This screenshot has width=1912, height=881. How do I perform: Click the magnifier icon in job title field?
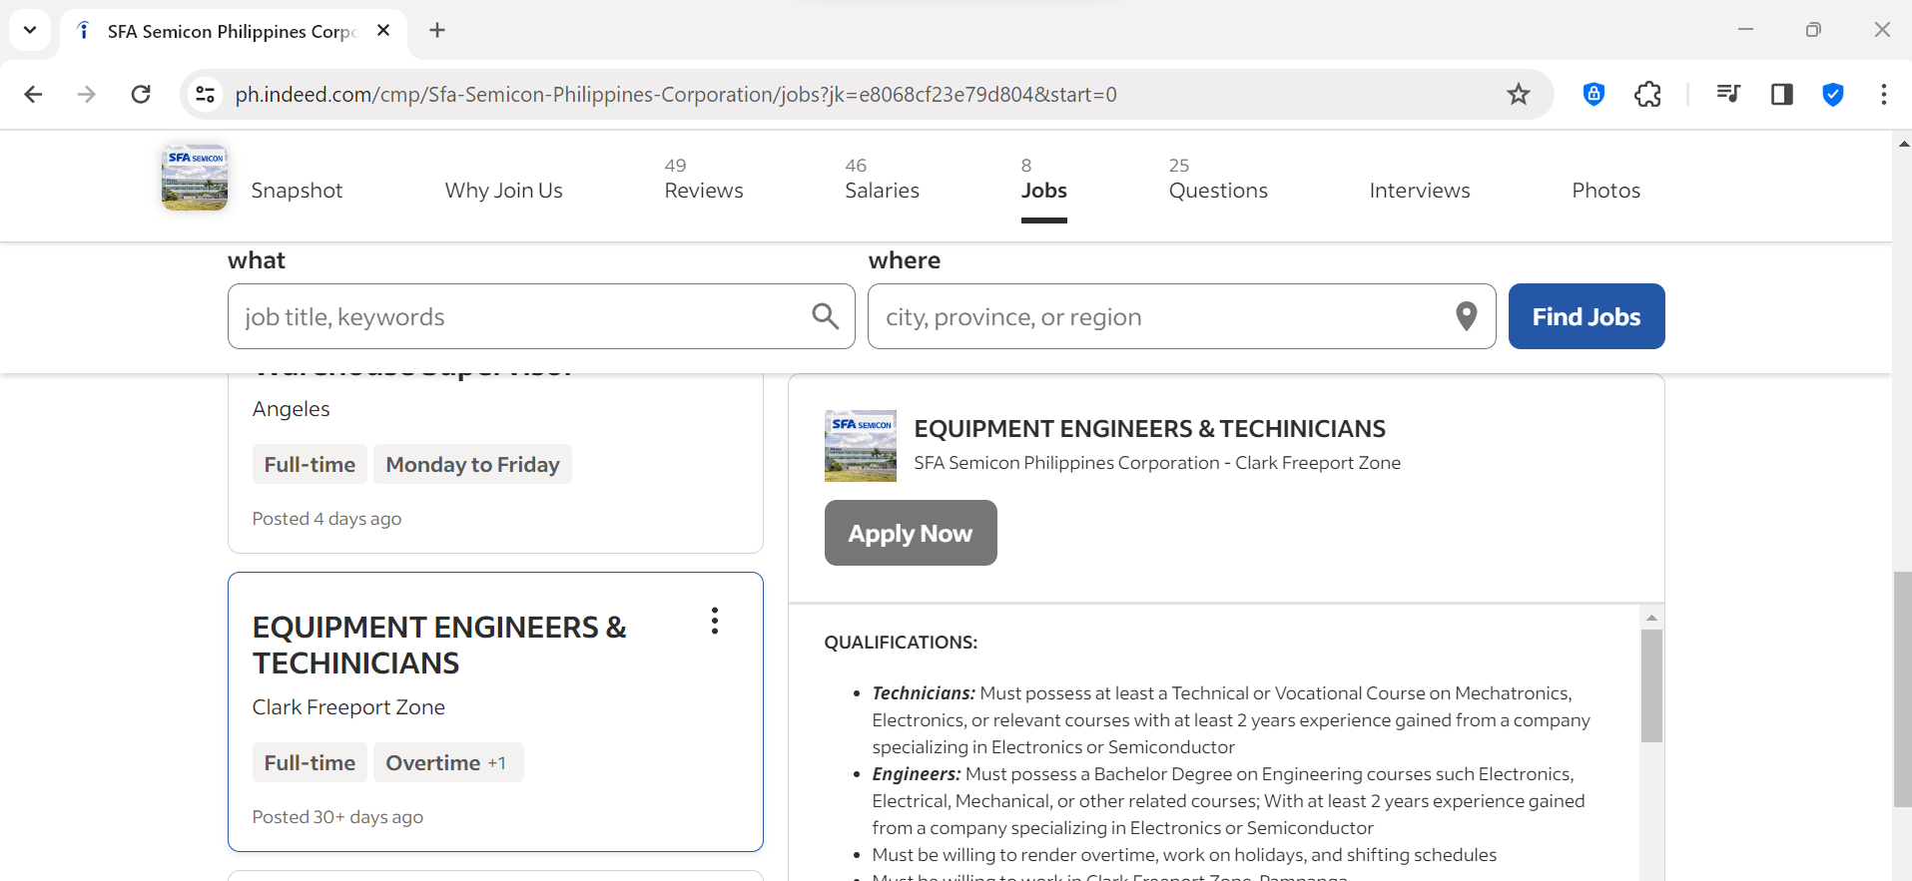point(825,316)
